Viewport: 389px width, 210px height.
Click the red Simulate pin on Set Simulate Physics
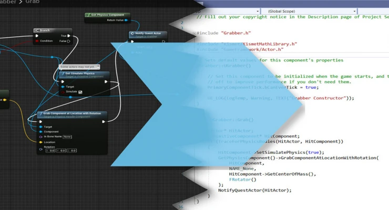[63, 92]
